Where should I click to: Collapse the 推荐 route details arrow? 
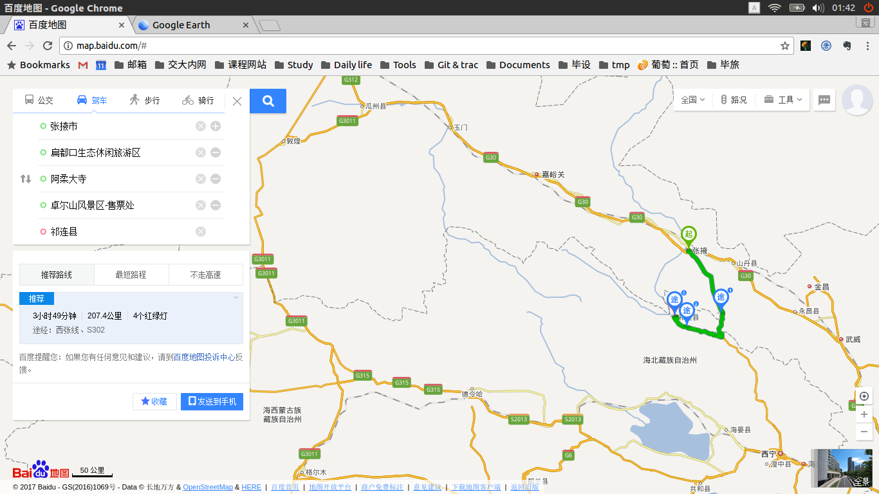pos(236,298)
